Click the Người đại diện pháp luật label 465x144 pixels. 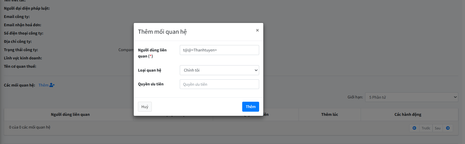tap(27, 8)
